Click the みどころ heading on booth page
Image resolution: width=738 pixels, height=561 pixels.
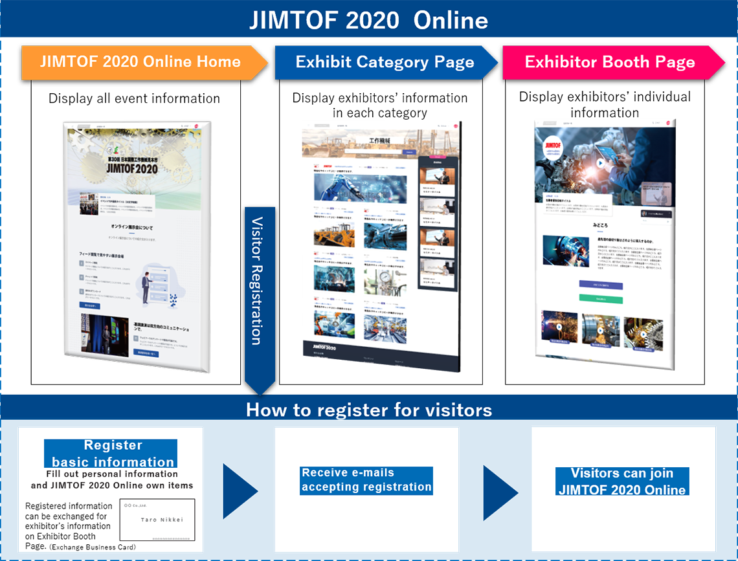[600, 225]
